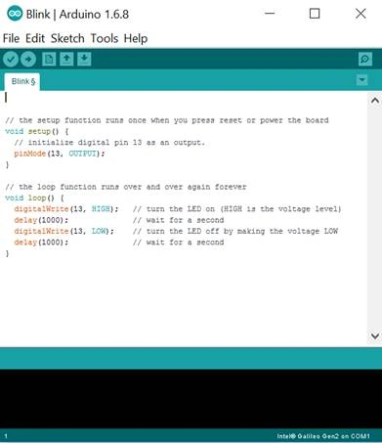The width and height of the screenshot is (382, 443).
Task: Open the Serial Monitor magnifier icon
Action: click(365, 60)
